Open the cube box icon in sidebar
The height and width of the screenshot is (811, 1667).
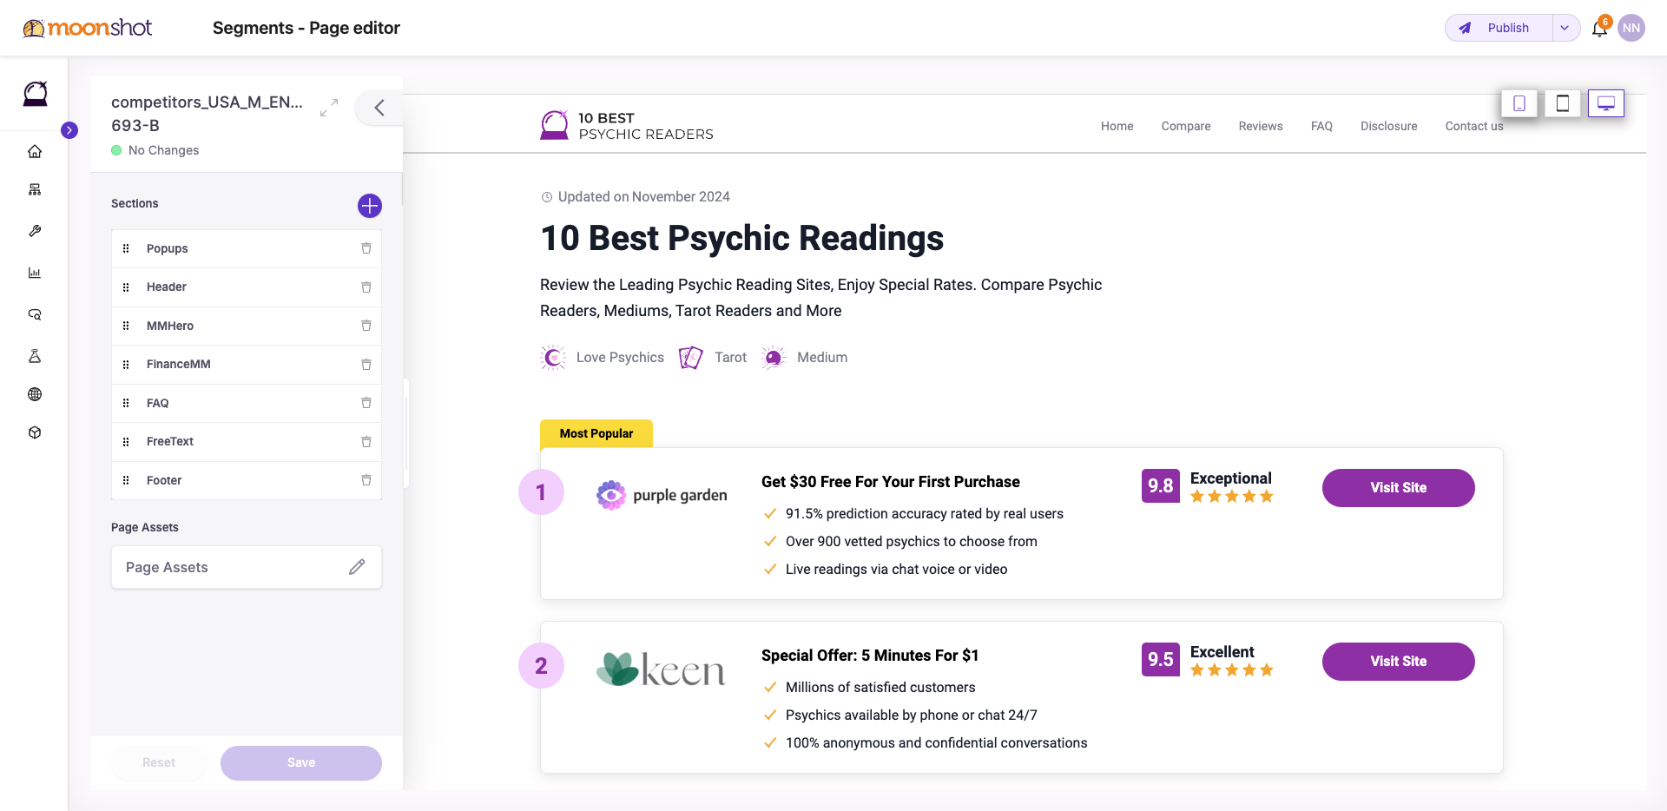(x=35, y=432)
